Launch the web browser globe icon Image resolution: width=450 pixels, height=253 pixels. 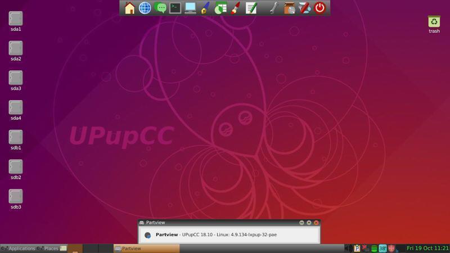(x=145, y=8)
